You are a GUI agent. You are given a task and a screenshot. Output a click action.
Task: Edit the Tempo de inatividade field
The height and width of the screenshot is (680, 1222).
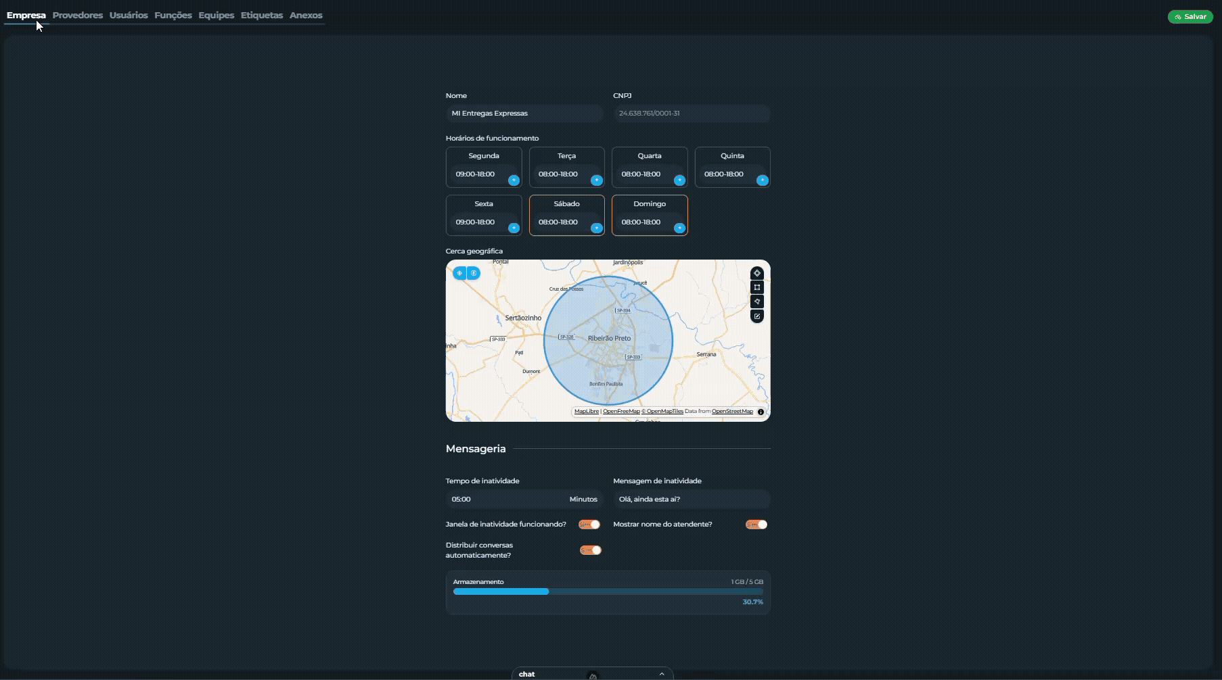point(524,499)
